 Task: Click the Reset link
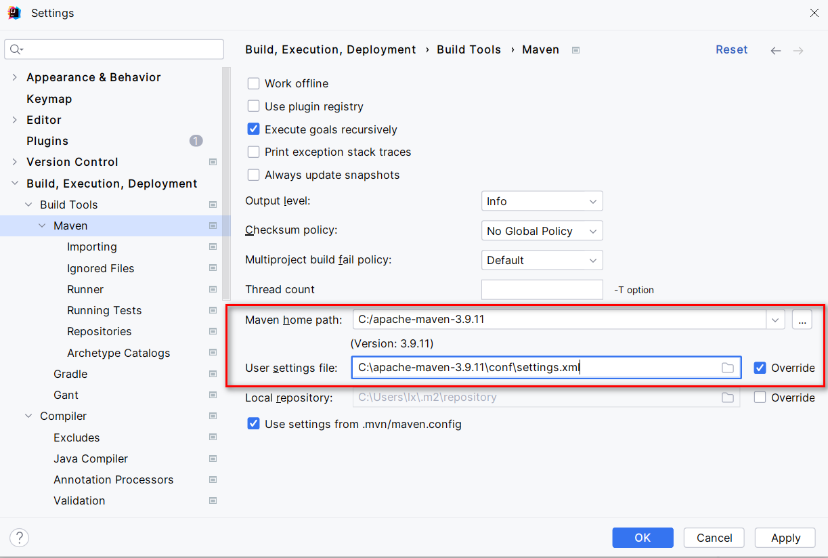732,50
